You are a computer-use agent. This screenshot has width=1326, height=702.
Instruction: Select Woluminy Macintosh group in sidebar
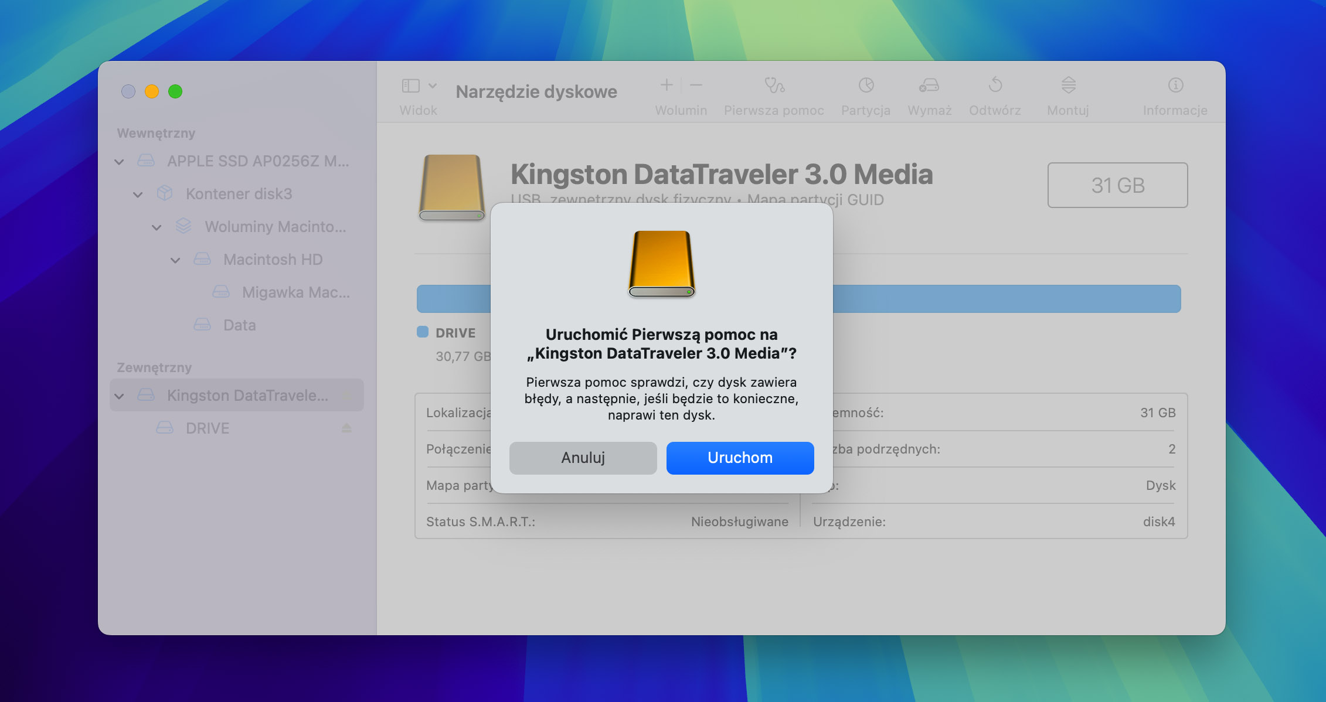click(x=236, y=227)
